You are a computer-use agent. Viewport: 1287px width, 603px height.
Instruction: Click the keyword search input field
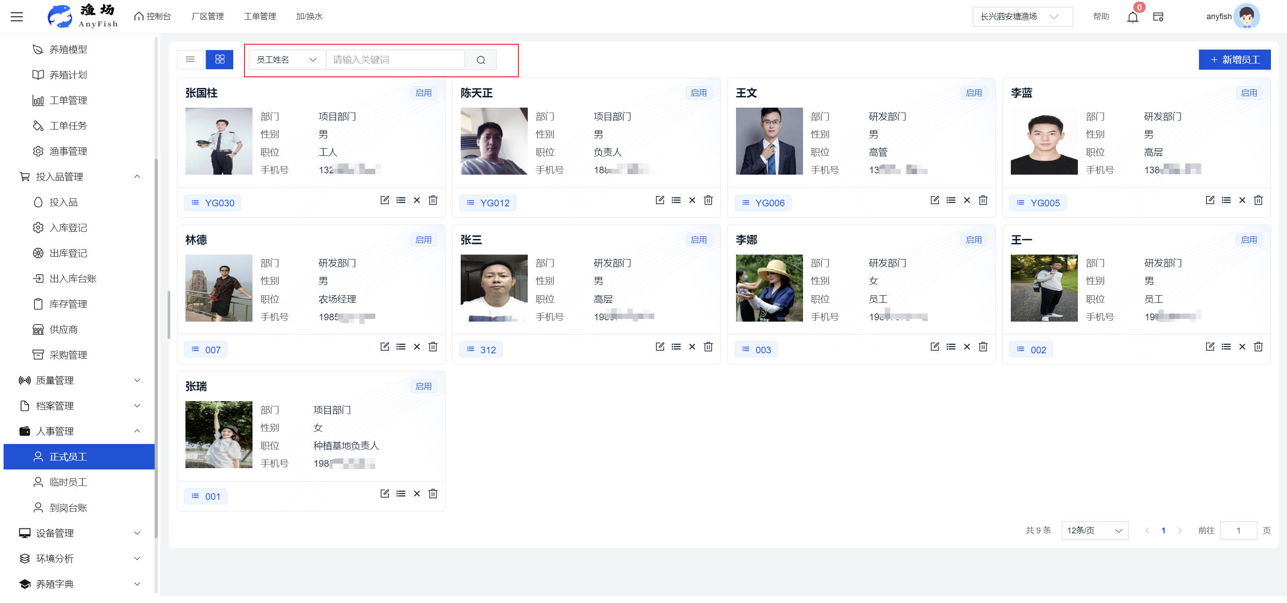pos(395,60)
